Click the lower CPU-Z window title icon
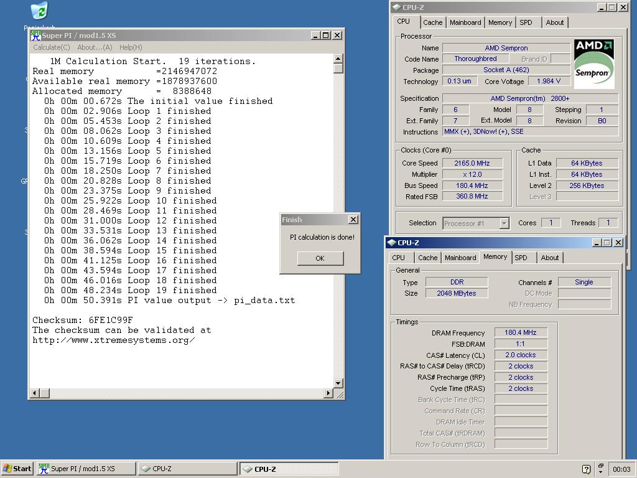Image resolution: width=637 pixels, height=478 pixels. coord(392,243)
